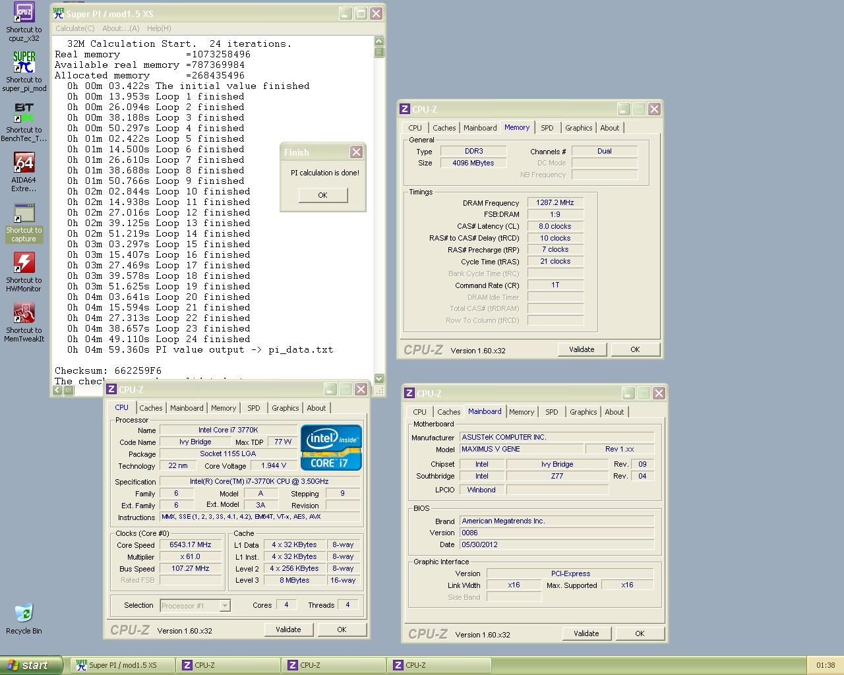
Task: Open Mainboard tab in Memory CPU-Z window
Action: tap(480, 128)
